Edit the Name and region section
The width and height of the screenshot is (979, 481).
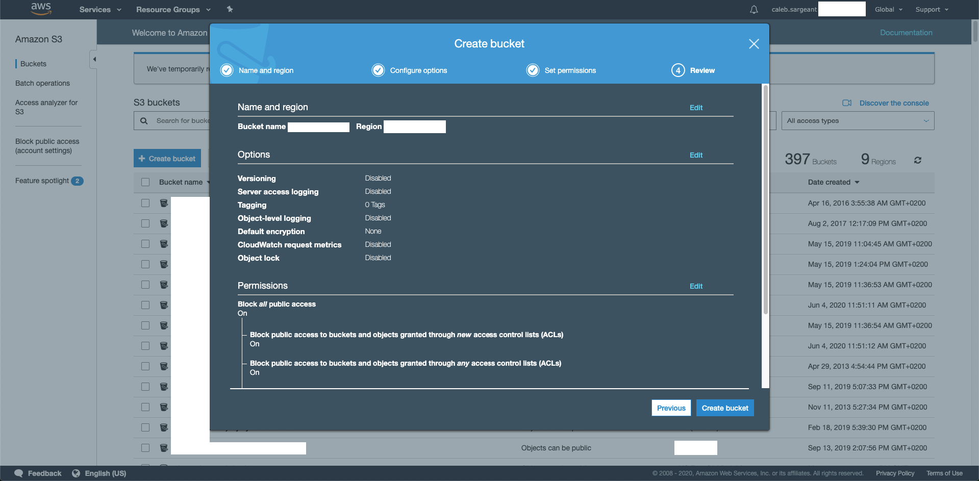696,108
